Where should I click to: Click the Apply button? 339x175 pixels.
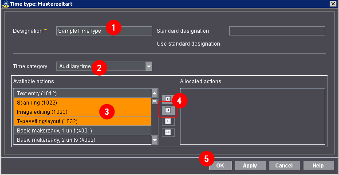pyautogui.click(x=250, y=166)
